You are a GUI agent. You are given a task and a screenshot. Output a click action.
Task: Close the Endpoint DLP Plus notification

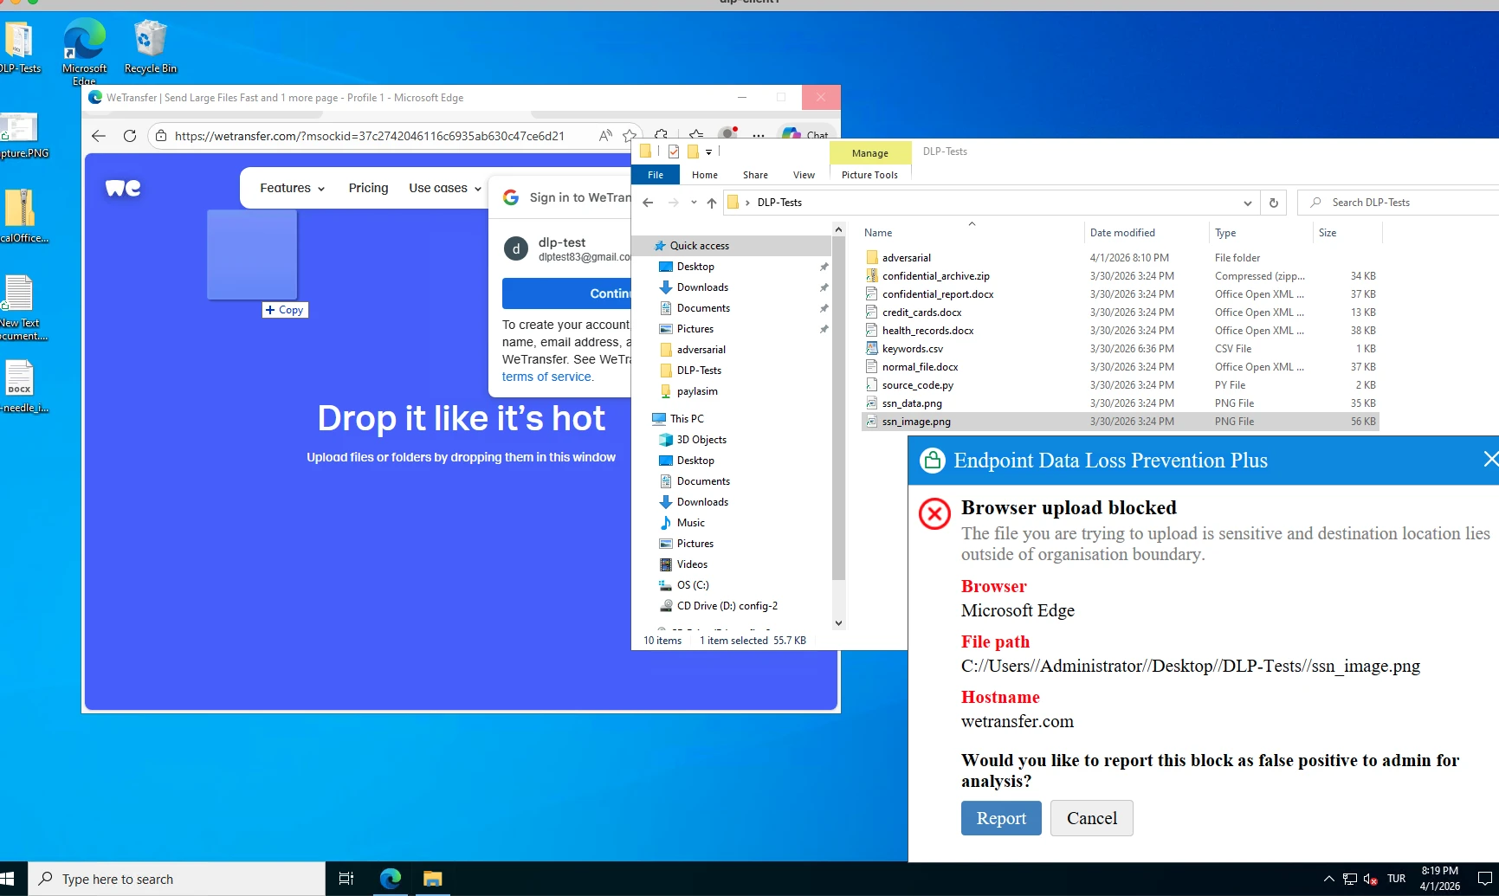pos(1489,459)
